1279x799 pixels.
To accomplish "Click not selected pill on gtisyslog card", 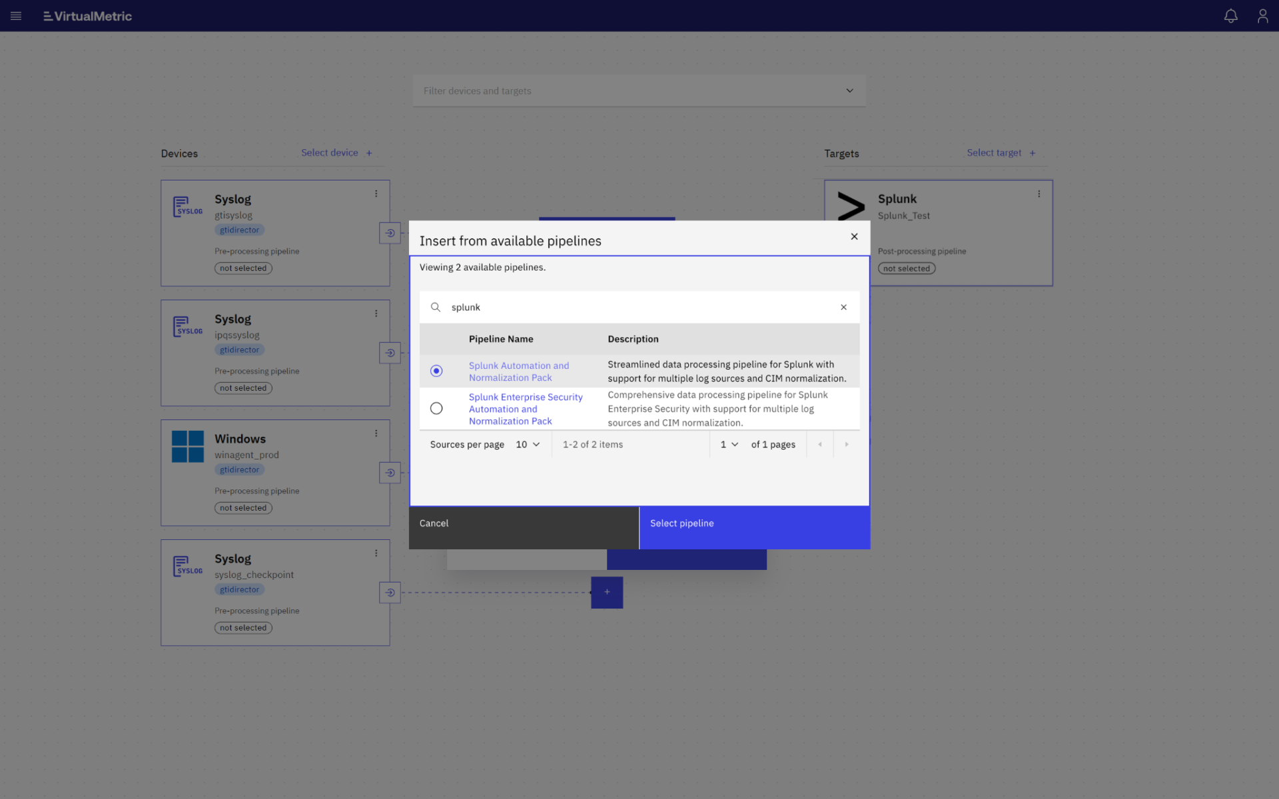I will [243, 268].
